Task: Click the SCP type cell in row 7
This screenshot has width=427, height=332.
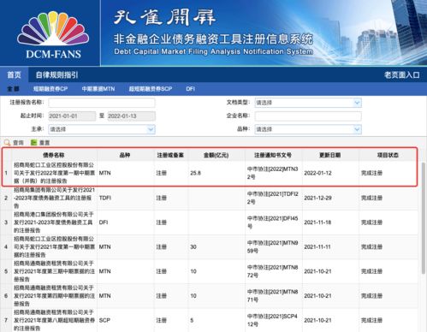Action: coord(104,320)
